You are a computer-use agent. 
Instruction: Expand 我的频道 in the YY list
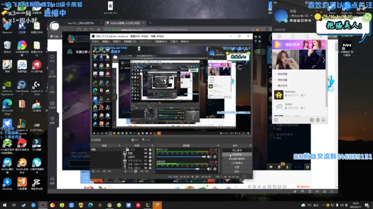pyautogui.click(x=276, y=74)
